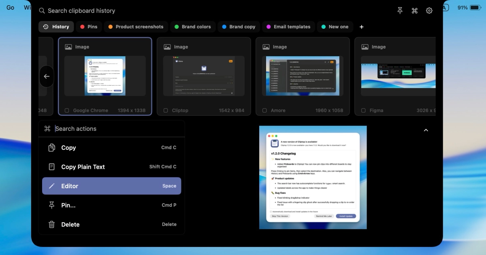
Task: Click the large image preview
Action: pyautogui.click(x=313, y=177)
